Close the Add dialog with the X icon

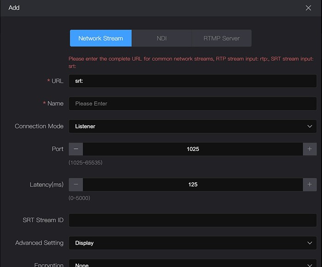pos(309,8)
